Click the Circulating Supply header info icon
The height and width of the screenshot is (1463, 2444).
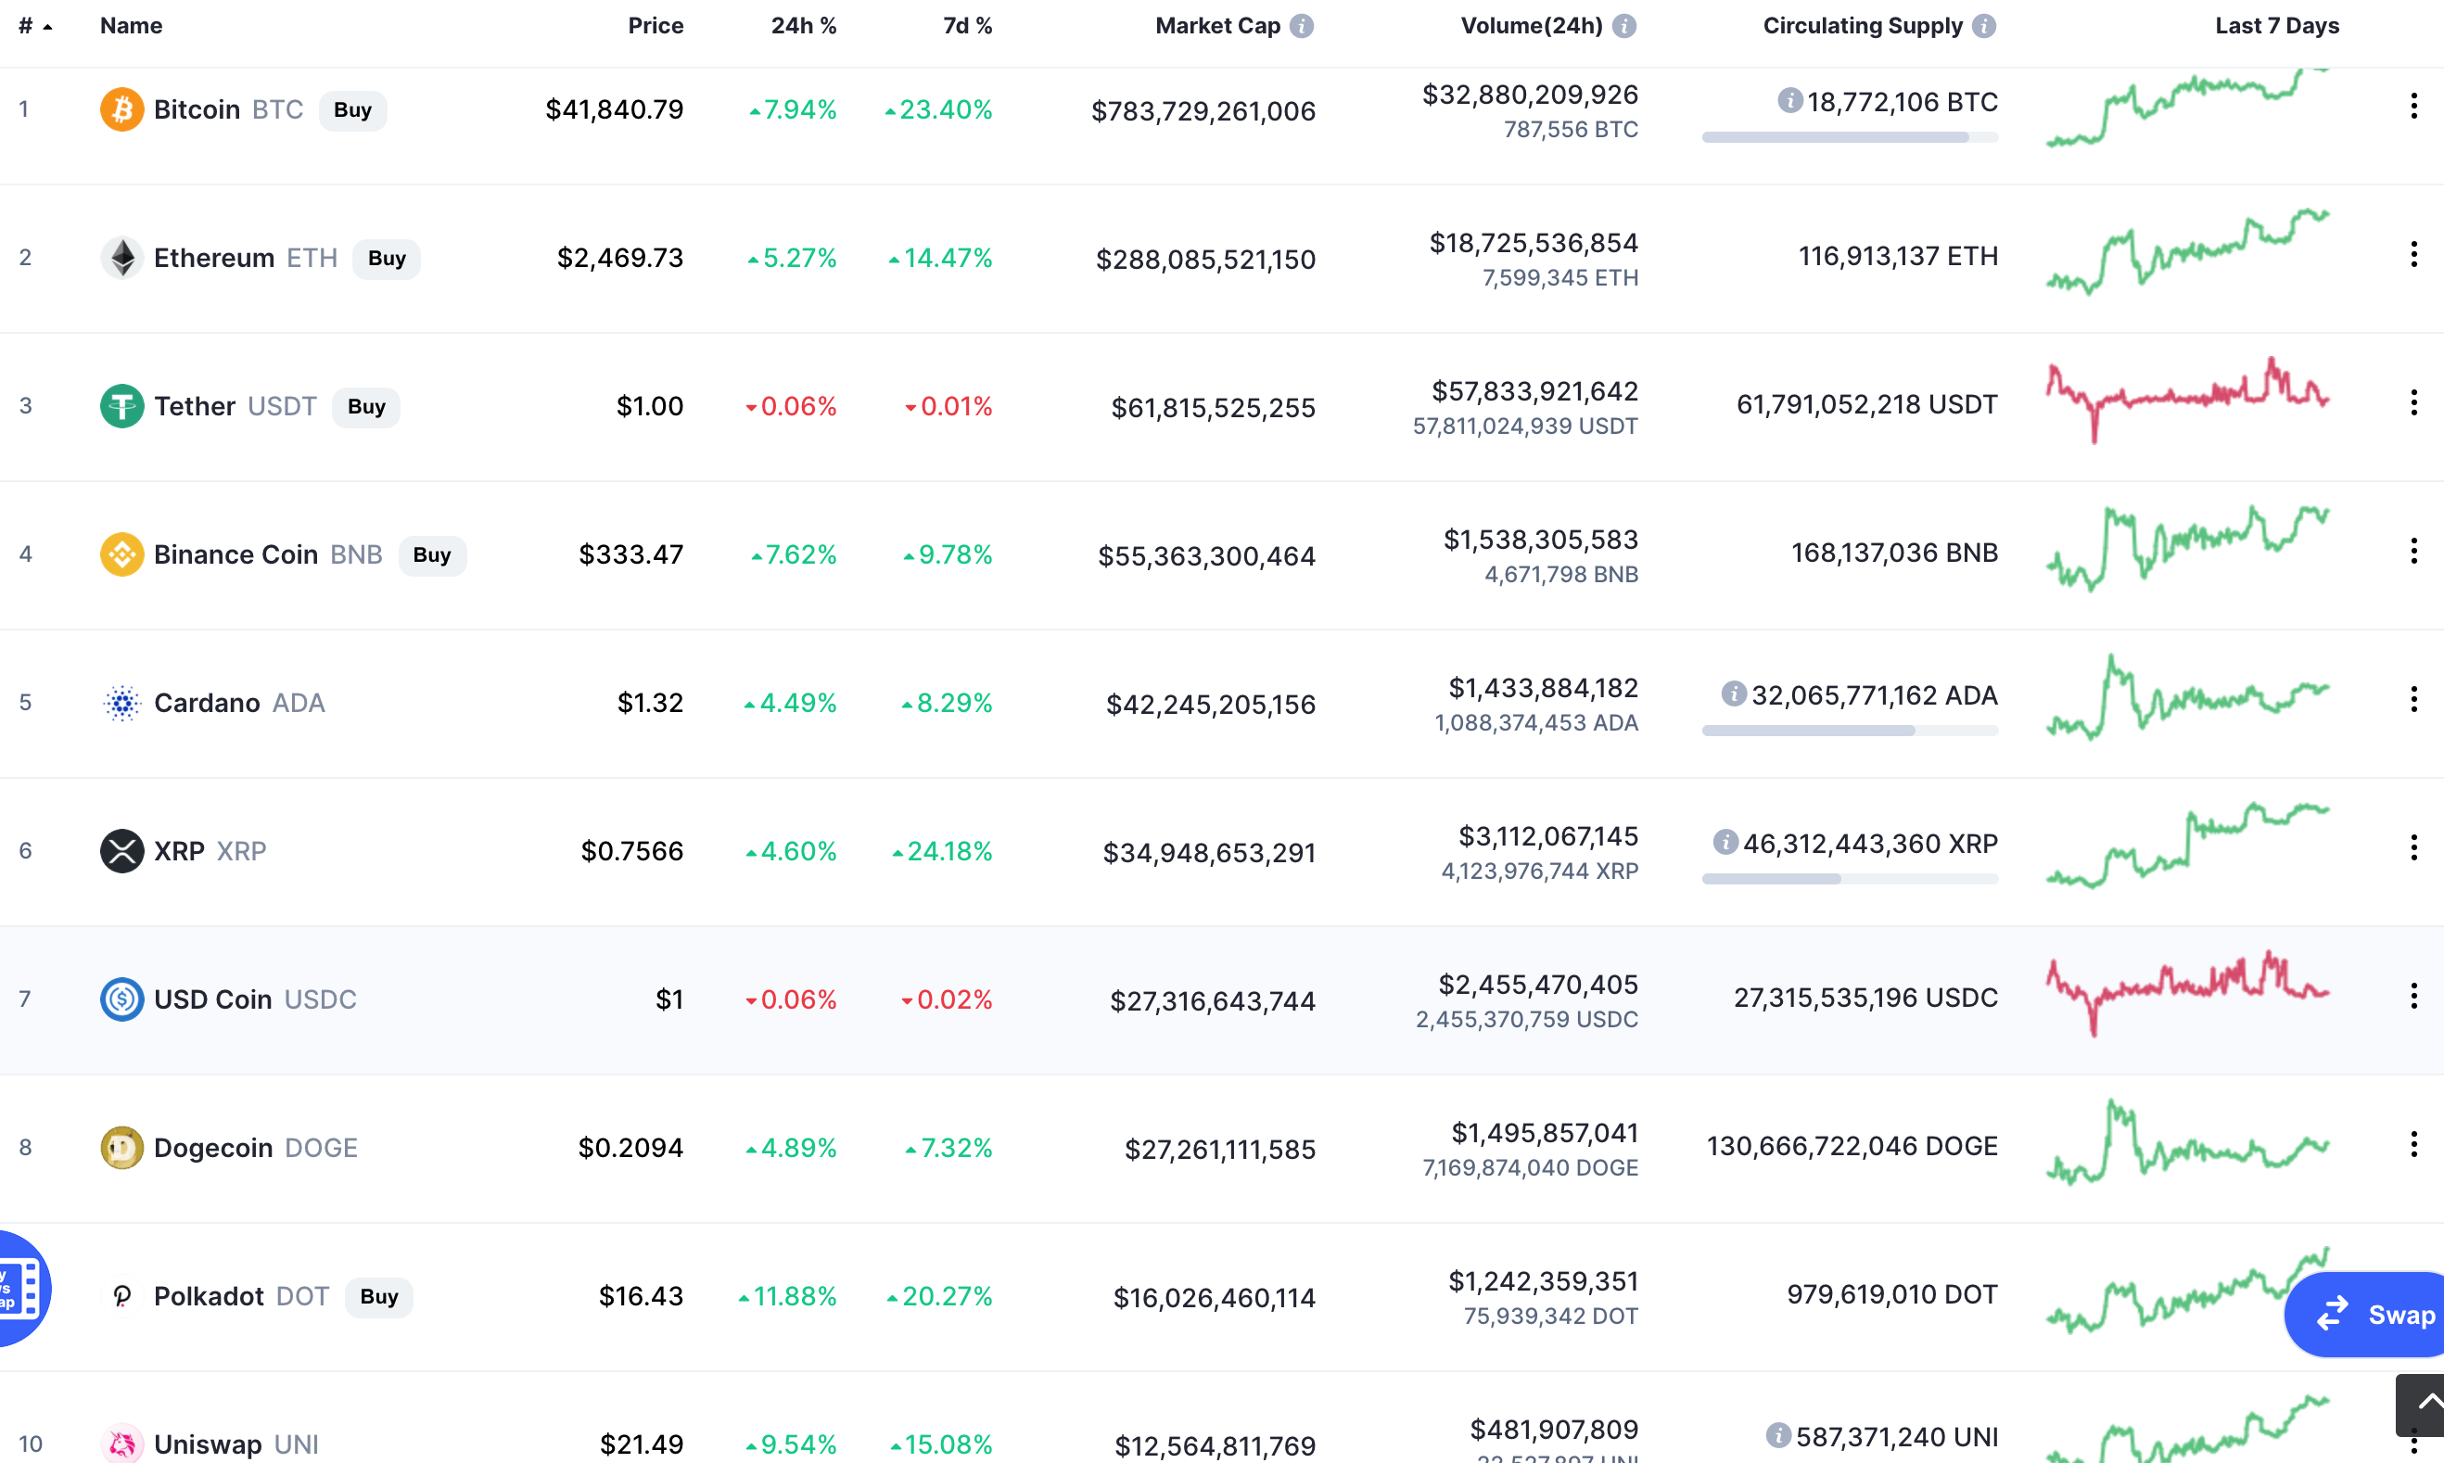tap(1983, 26)
